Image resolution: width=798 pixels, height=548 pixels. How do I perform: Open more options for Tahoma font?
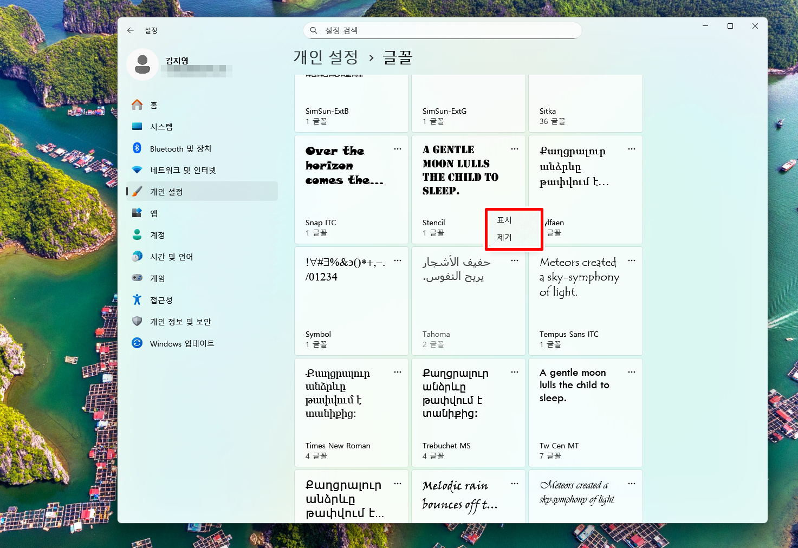tap(515, 260)
